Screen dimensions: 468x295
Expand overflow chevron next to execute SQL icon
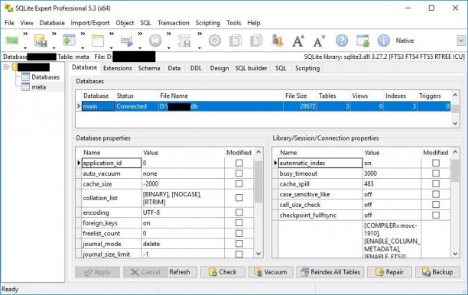coord(140,34)
